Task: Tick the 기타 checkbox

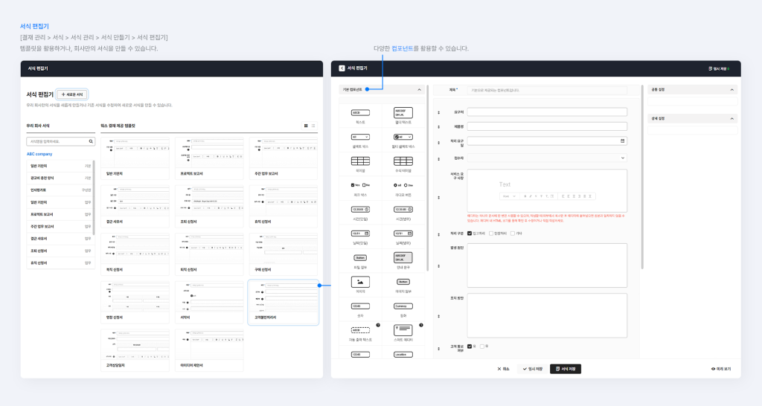Action: click(x=513, y=233)
